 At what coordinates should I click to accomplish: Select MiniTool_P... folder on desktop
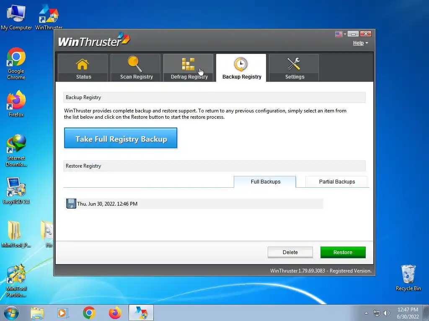[x=16, y=234]
